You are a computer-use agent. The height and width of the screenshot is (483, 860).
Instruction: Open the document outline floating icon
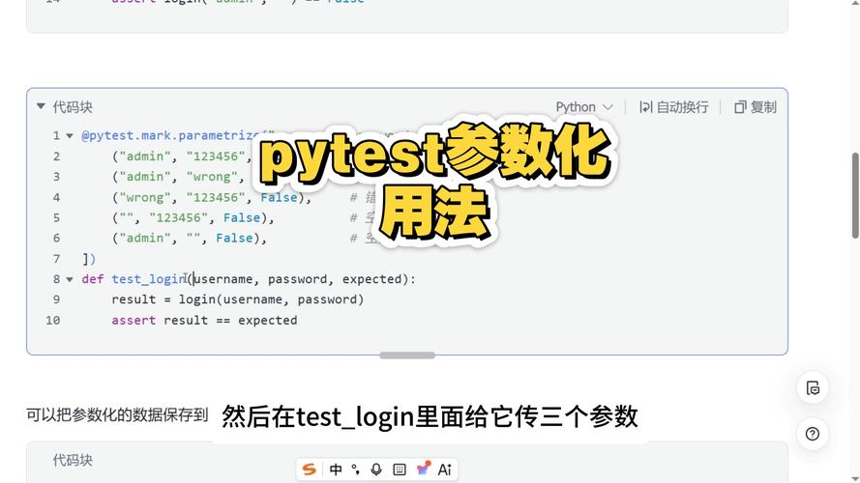click(x=813, y=387)
